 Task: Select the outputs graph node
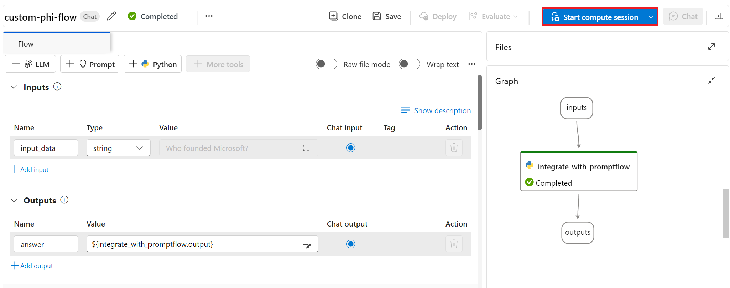point(578,233)
